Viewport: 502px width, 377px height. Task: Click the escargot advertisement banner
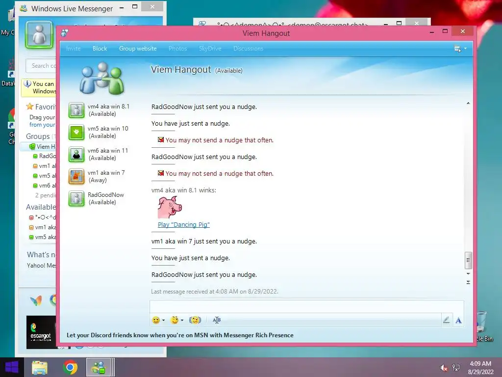pos(41,332)
